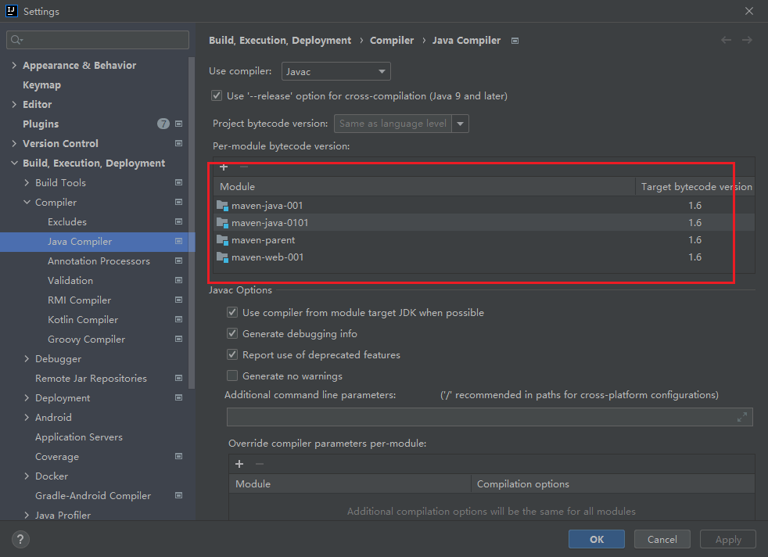Click the project-level icon next to Annotation Processors
This screenshot has height=557, width=768.
click(x=179, y=261)
